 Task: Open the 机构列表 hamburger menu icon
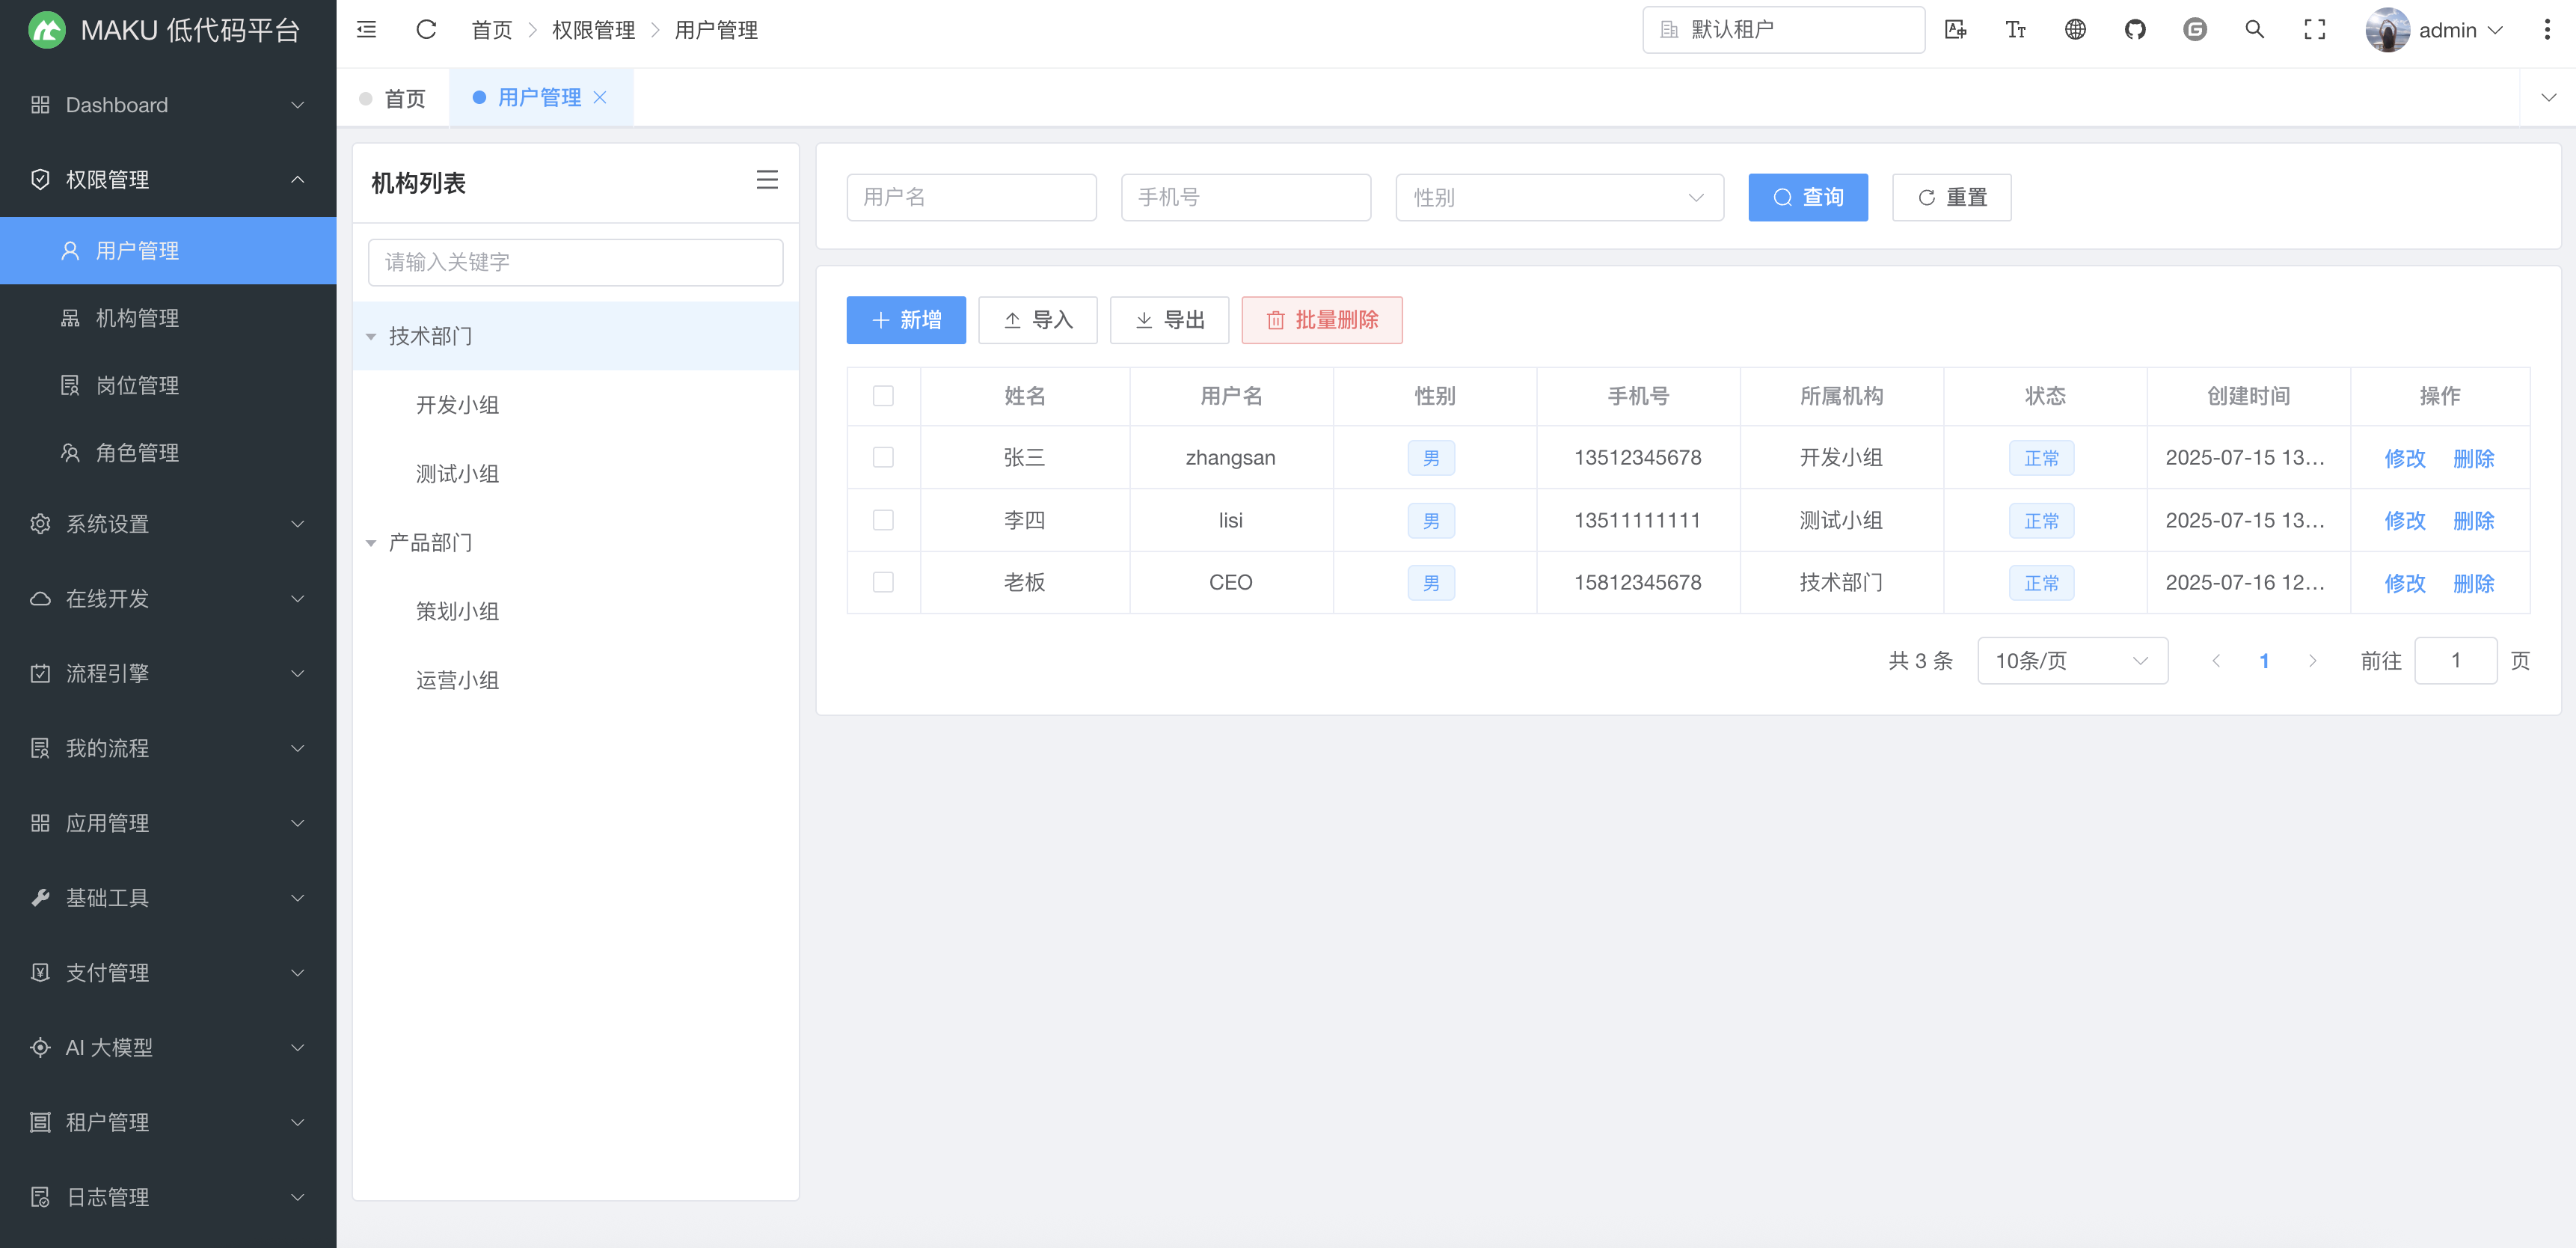[x=767, y=180]
